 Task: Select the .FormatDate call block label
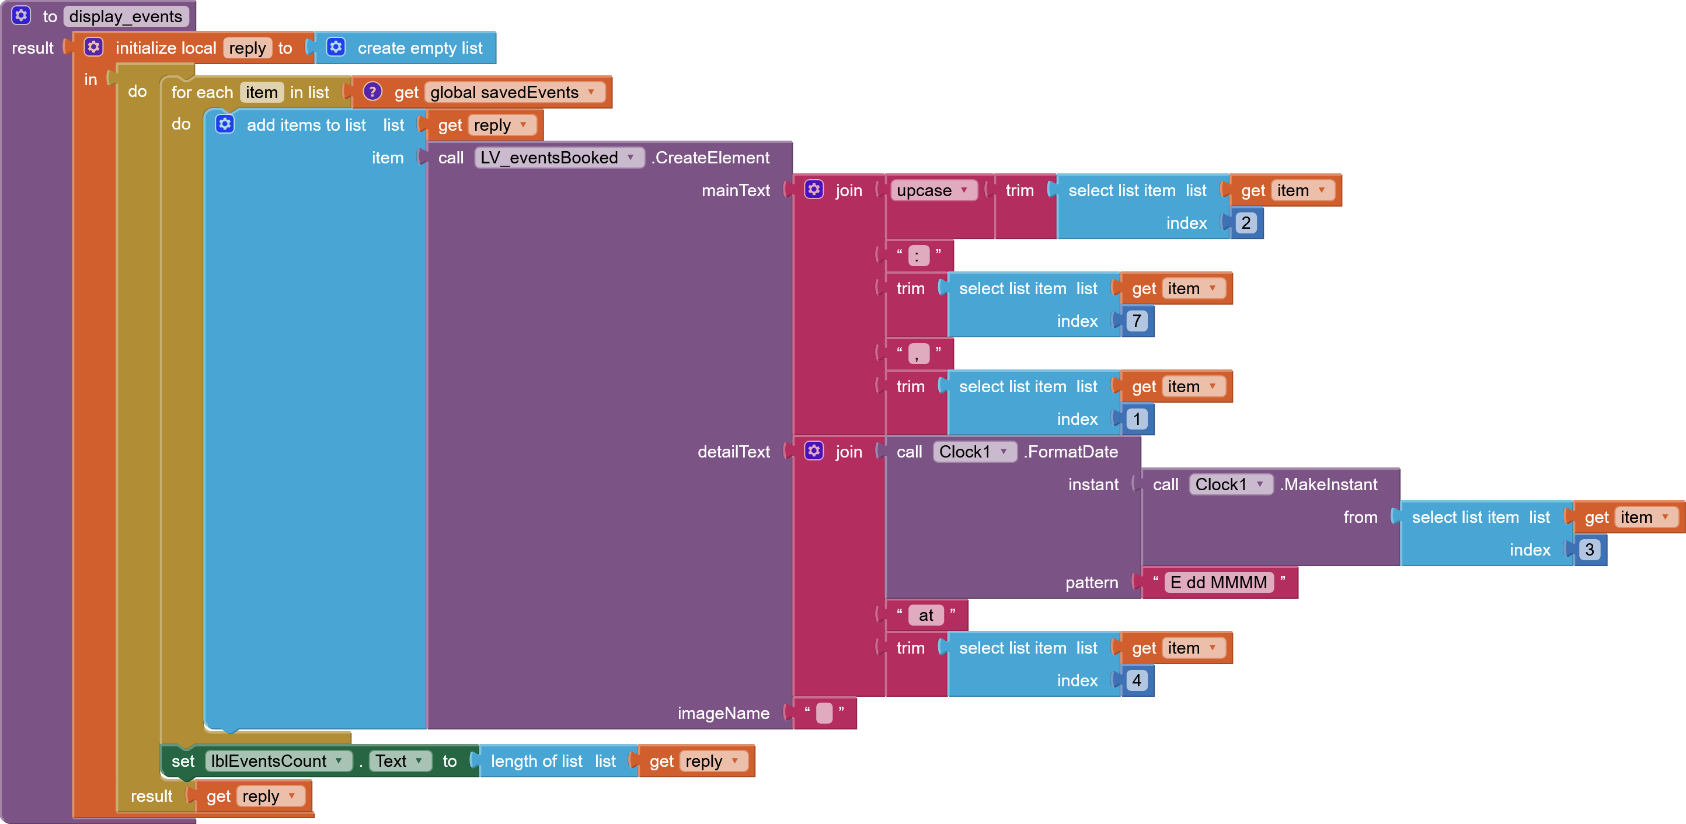coord(1071,452)
